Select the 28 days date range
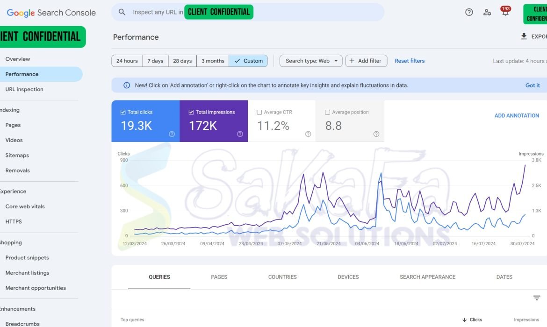Screen dimensions: 547x327 (182, 61)
